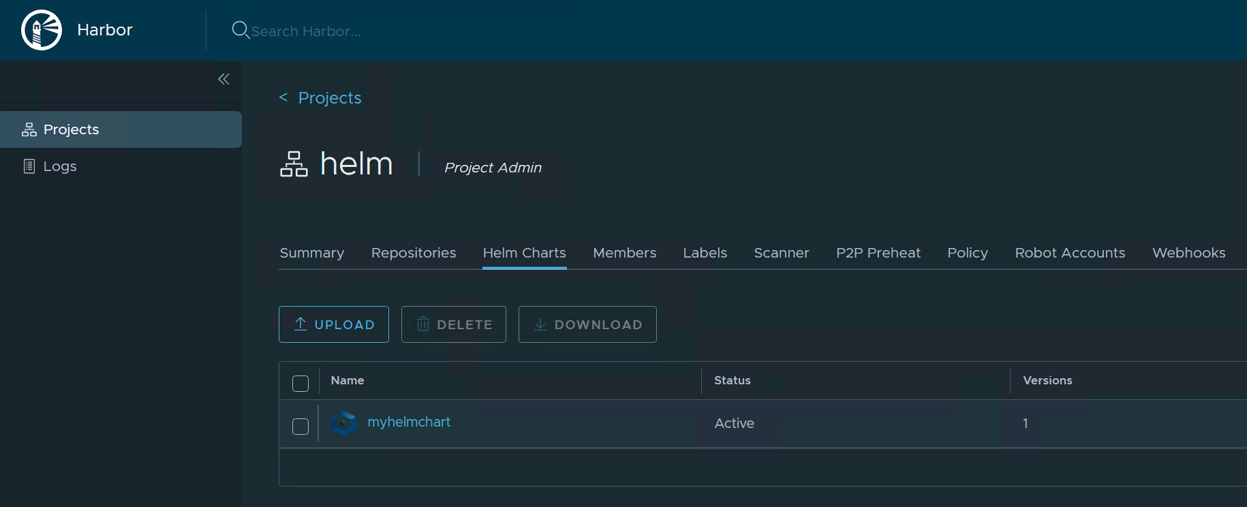This screenshot has width=1247, height=507.
Task: Check the myhelmchart row checkbox
Action: (301, 427)
